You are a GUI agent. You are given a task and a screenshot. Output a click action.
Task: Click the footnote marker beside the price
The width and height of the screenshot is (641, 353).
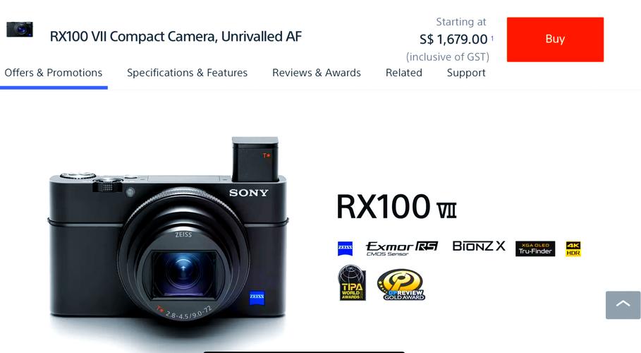(x=492, y=38)
